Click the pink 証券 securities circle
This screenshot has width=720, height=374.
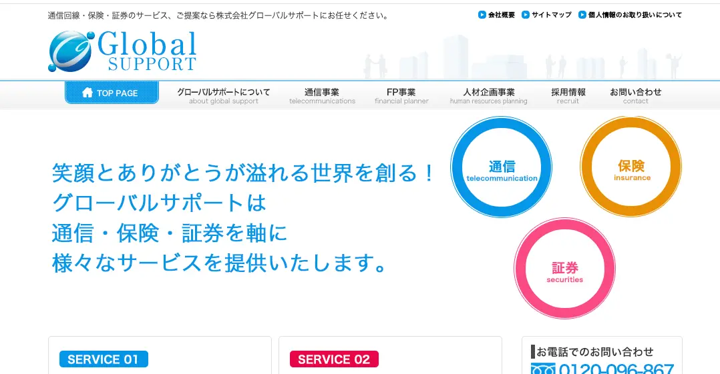click(x=565, y=269)
